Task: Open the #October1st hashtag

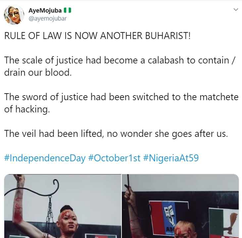Action: tap(114, 158)
